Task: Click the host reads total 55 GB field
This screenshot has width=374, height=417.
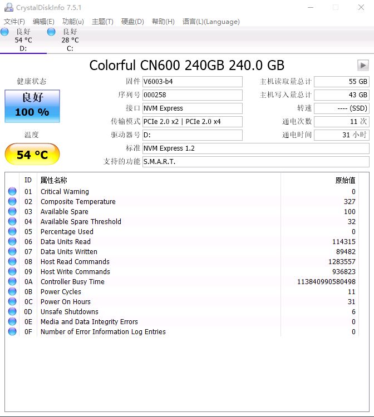Action: tap(342, 82)
